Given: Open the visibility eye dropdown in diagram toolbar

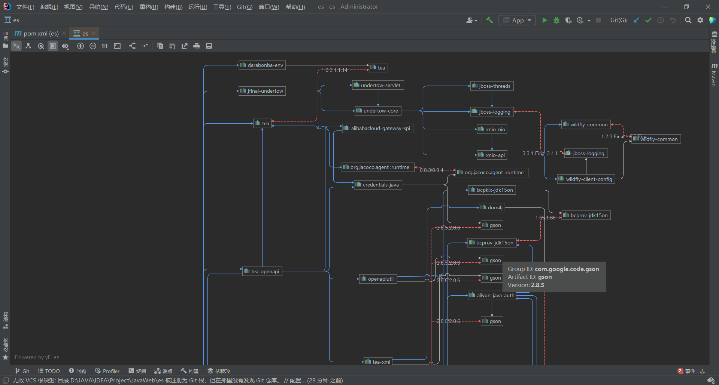Looking at the screenshot, I should [66, 46].
